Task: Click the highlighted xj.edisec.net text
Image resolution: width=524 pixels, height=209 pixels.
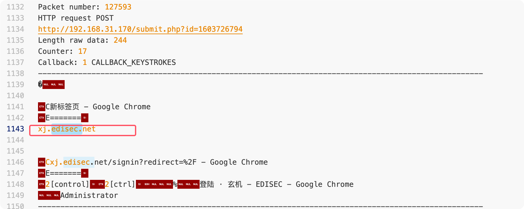Action: pyautogui.click(x=67, y=129)
